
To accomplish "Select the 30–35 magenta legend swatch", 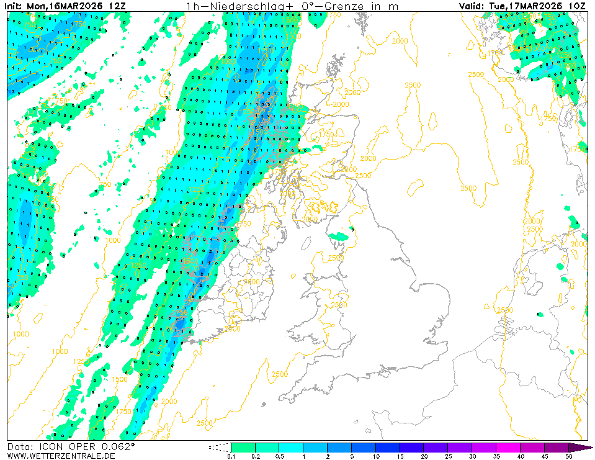I will (x=485, y=447).
